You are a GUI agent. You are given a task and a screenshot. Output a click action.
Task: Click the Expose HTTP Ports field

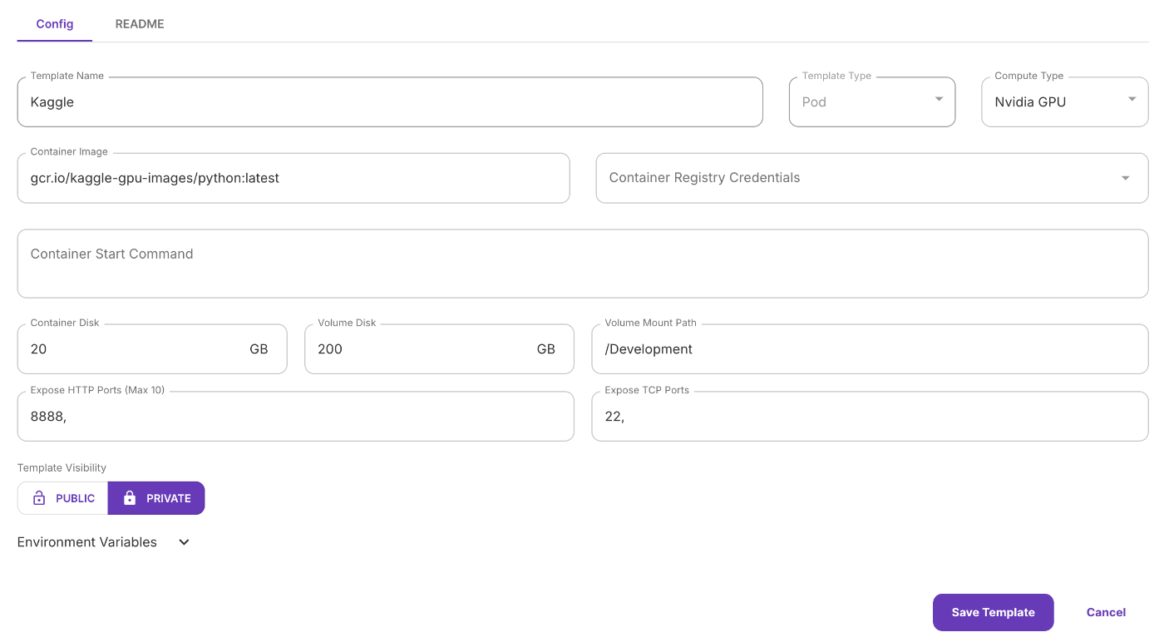(296, 417)
